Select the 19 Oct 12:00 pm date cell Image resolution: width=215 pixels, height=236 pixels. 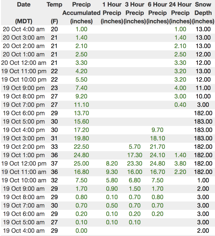click(x=23, y=164)
